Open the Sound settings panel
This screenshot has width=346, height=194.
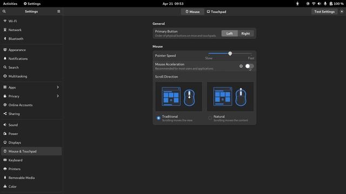[x=31, y=124]
